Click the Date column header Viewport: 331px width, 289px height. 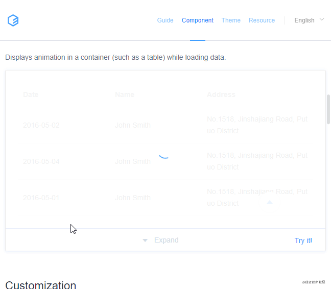(31, 94)
